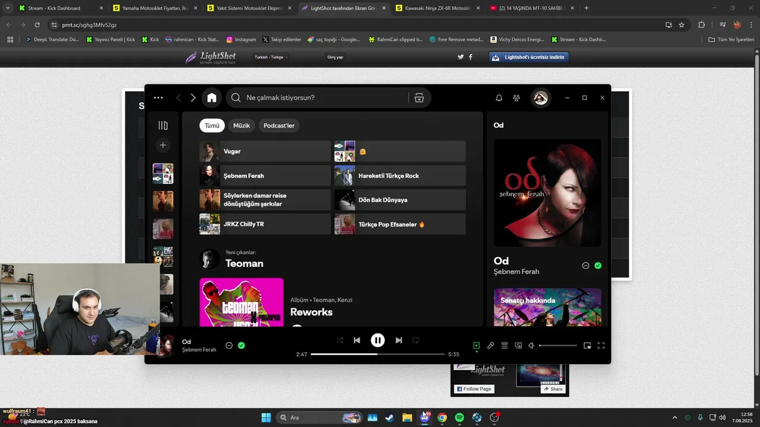Viewport: 760px width, 427px height.
Task: Hide song via minus icon in player bar
Action: 229,345
